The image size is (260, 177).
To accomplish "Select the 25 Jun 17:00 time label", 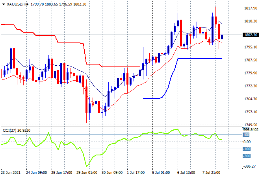I will (62, 173).
